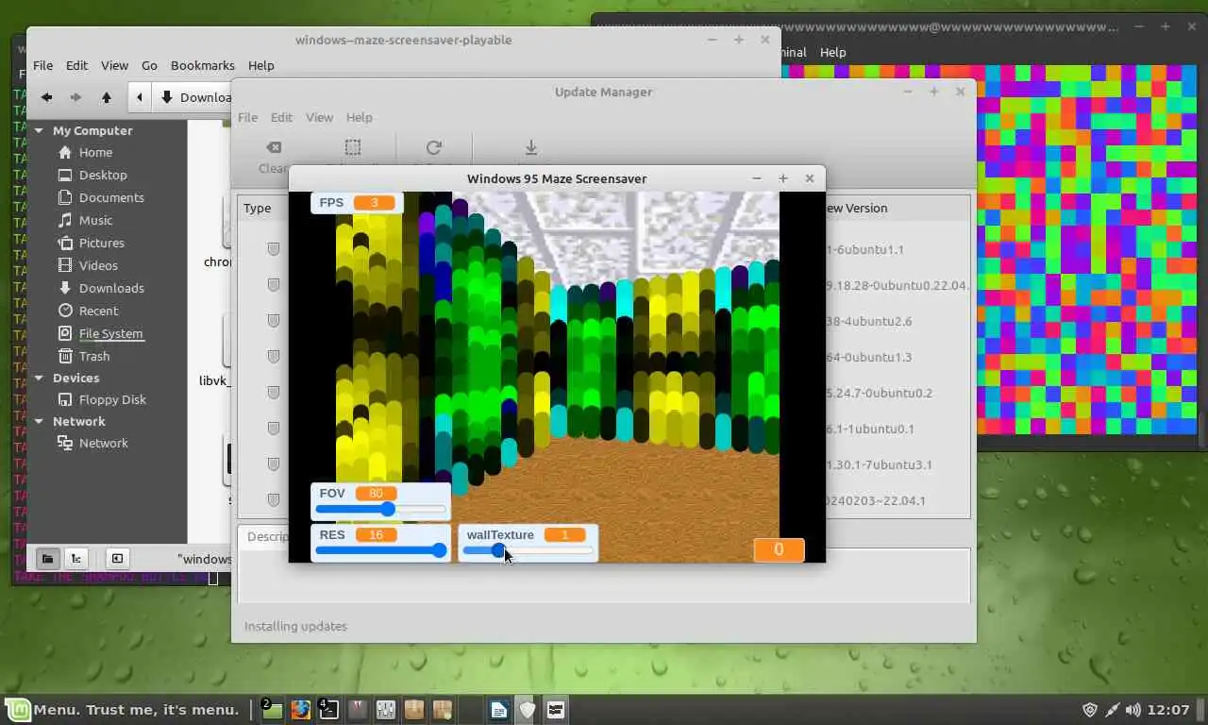Click the mixer icon in the taskbar

(x=385, y=709)
